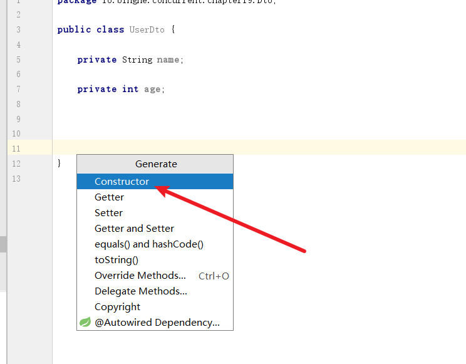Select Copyright in the Generate popup
The height and width of the screenshot is (364, 466).
(117, 307)
